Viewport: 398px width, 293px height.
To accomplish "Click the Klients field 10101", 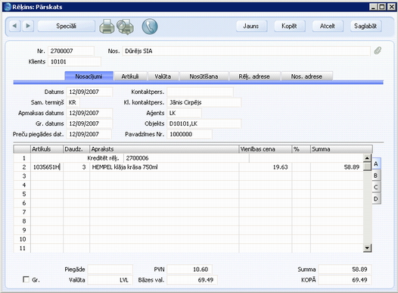I will (x=74, y=61).
